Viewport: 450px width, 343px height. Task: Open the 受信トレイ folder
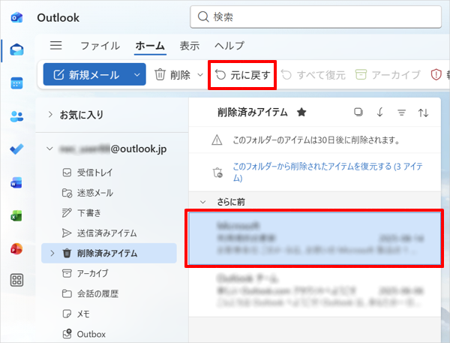pyautogui.click(x=87, y=173)
